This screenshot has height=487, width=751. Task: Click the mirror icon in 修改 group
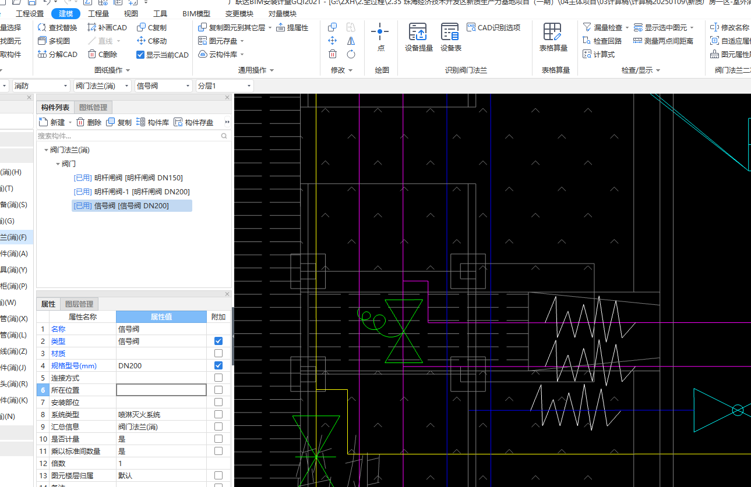[351, 40]
